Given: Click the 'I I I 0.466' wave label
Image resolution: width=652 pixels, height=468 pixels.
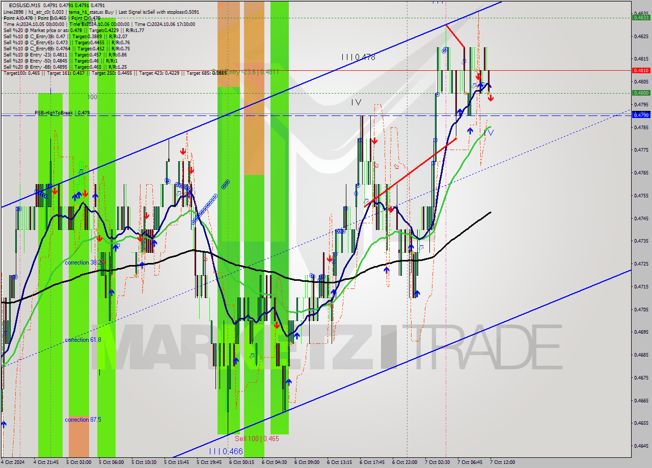Looking at the screenshot, I should (226, 451).
